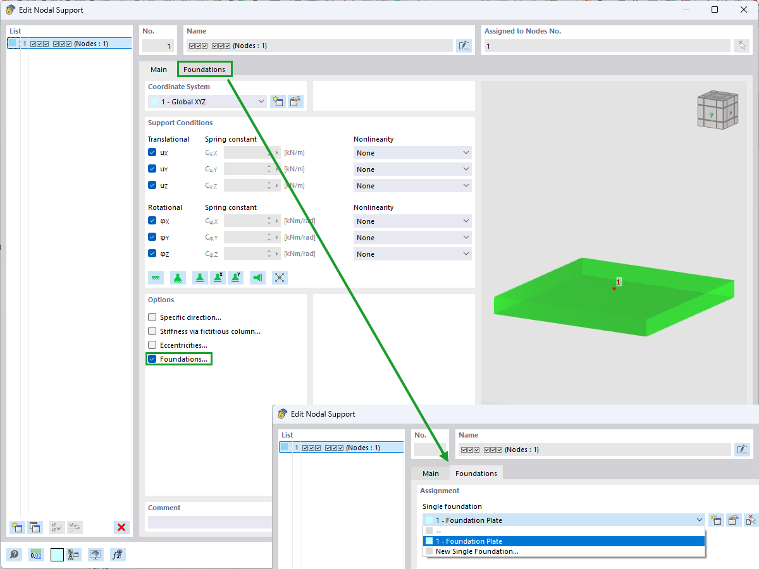Click the free support preset icon
The height and width of the screenshot is (569, 759).
(280, 277)
